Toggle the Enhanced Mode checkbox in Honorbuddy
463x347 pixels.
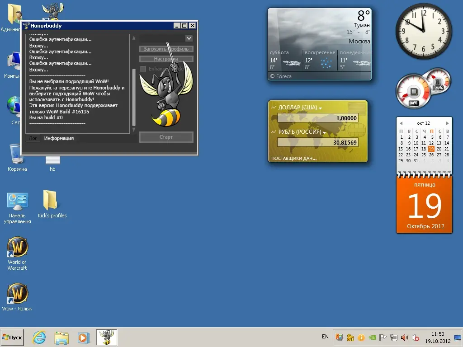coord(143,69)
